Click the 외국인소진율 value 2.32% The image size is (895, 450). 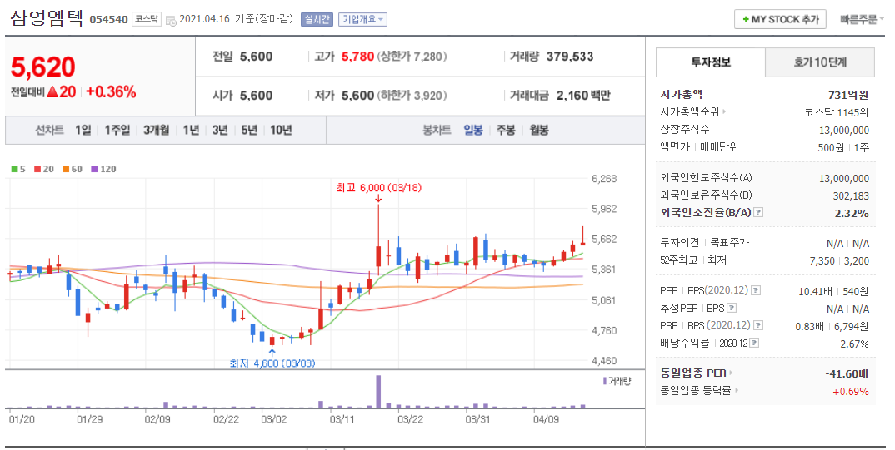tap(851, 214)
